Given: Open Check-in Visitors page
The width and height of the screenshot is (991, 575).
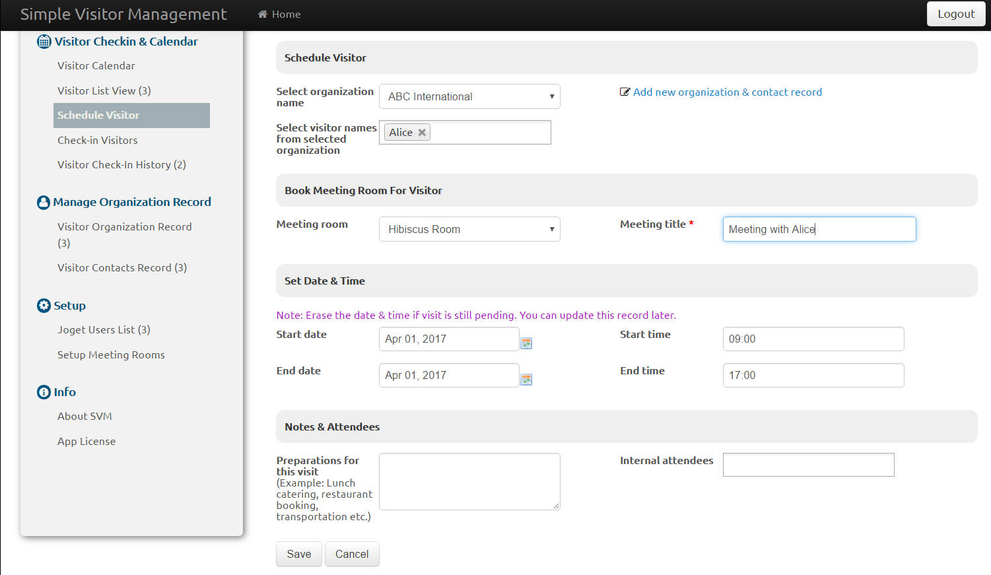Looking at the screenshot, I should pos(98,140).
